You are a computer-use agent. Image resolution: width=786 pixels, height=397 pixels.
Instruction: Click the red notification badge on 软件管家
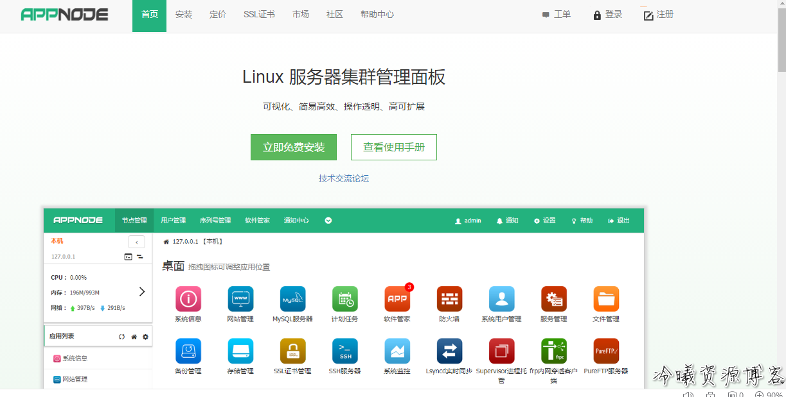409,287
